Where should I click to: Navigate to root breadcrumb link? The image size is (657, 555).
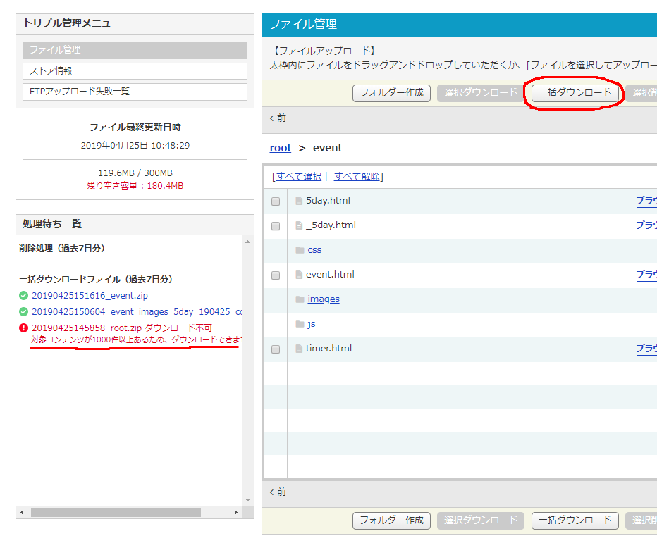click(281, 148)
